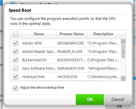Select the HKCMD.EXE process entry

tap(67, 77)
